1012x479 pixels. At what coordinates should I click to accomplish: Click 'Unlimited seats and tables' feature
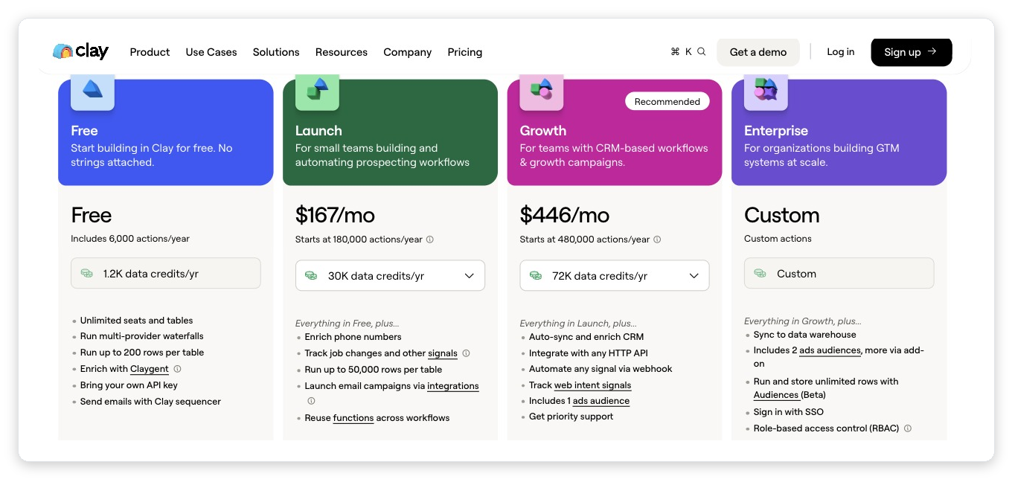click(137, 321)
